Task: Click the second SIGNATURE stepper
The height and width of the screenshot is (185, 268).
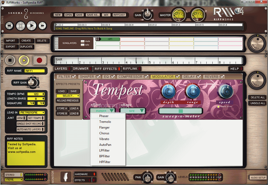Action: tap(43, 103)
